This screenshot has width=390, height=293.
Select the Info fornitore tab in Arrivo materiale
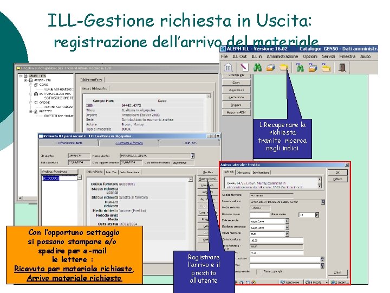pyautogui.click(x=261, y=173)
